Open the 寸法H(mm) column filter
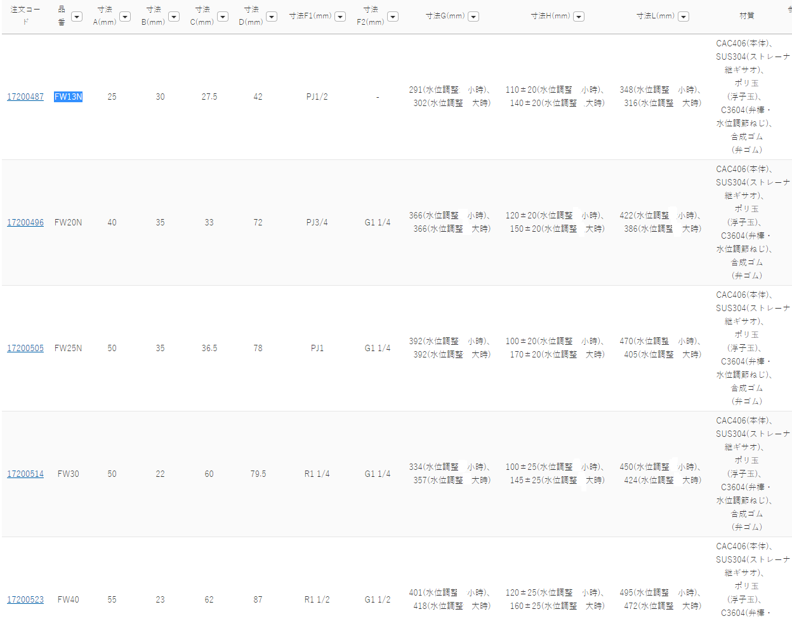Image resolution: width=792 pixels, height=621 pixels. [x=579, y=17]
